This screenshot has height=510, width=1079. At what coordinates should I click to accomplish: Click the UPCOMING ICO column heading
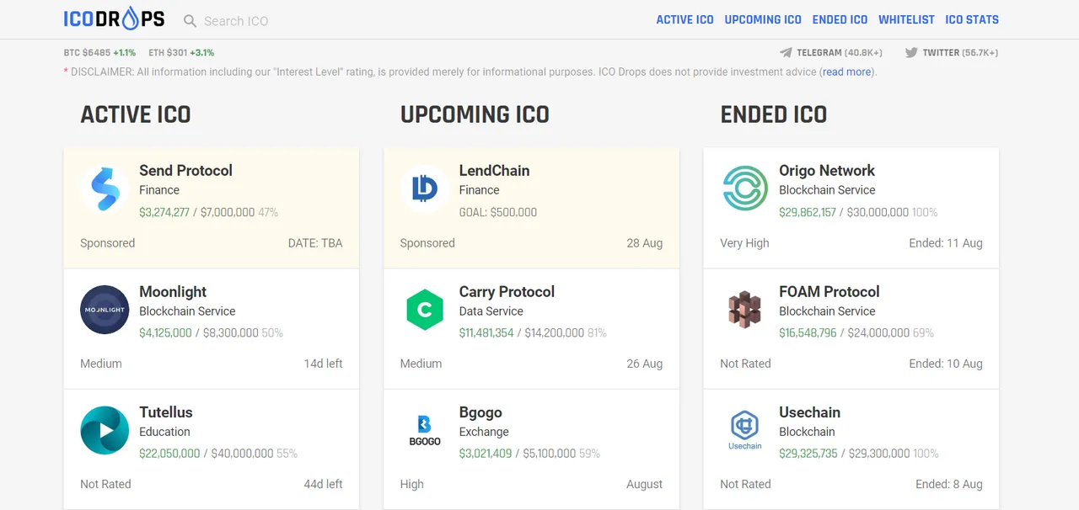(x=475, y=115)
